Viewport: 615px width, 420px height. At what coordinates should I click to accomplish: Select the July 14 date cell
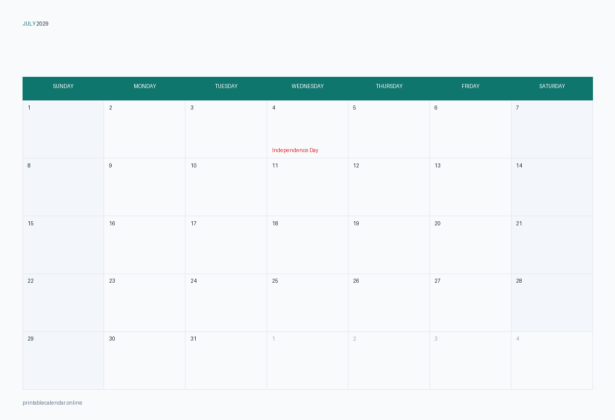552,187
